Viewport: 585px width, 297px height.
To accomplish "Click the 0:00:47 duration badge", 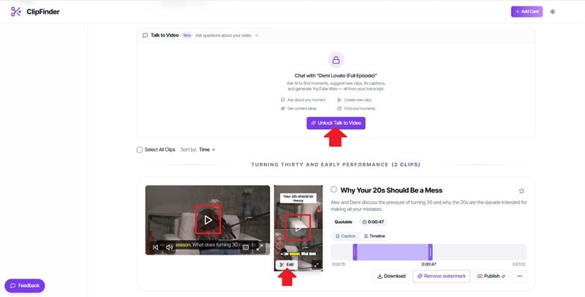I will (x=373, y=222).
